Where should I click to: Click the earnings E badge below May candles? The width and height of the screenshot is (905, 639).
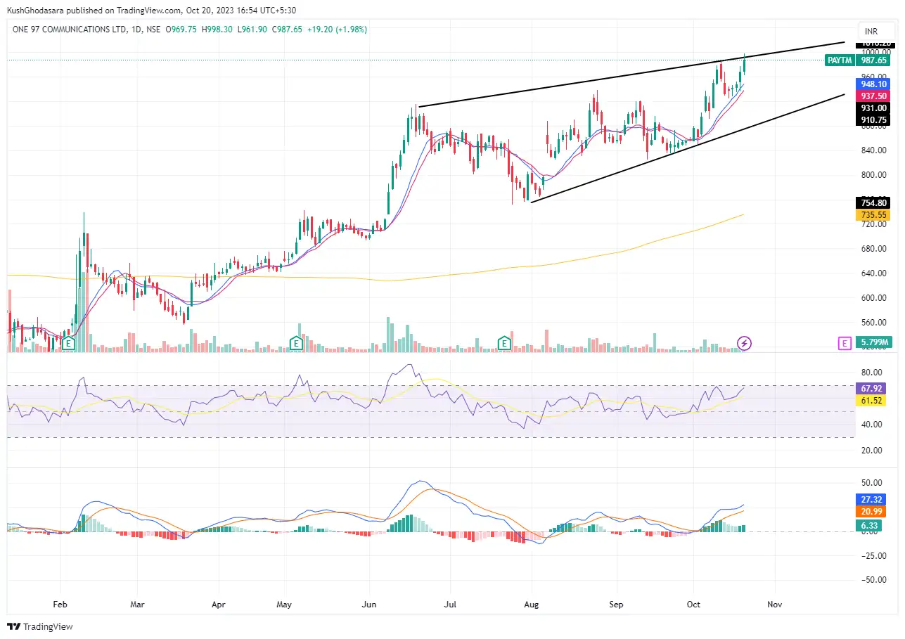[x=296, y=344]
